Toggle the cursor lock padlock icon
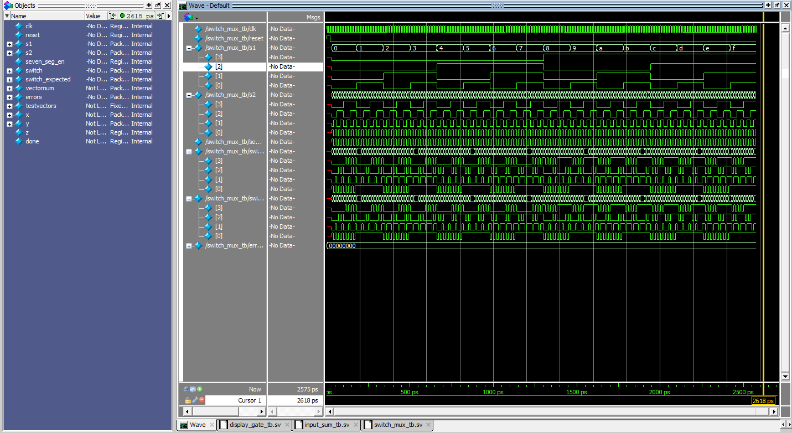Image resolution: width=792 pixels, height=433 pixels. point(188,400)
